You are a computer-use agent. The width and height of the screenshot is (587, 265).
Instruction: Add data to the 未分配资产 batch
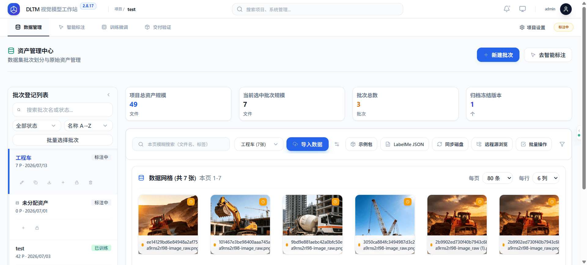[x=23, y=228]
